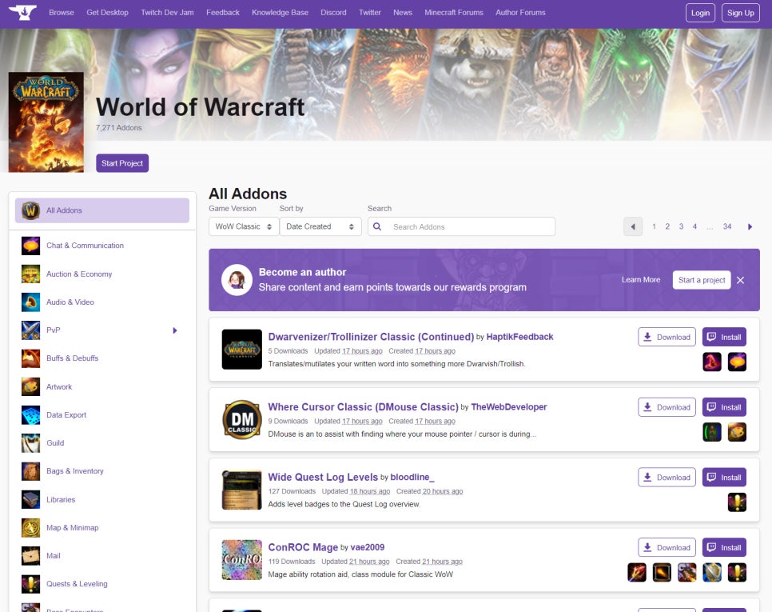Open the CurseForge anvil logo home
This screenshot has height=612, width=772.
(x=22, y=12)
